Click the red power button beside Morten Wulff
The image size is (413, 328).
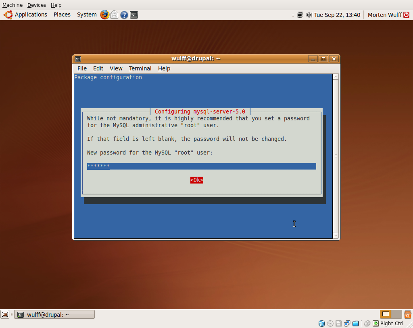click(x=407, y=15)
